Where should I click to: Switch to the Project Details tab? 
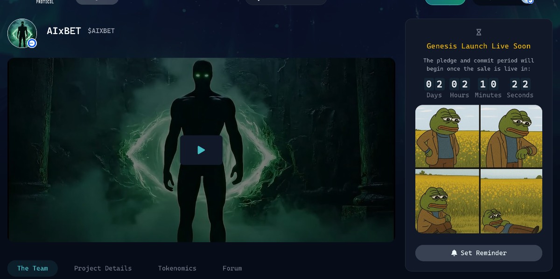coord(103,268)
